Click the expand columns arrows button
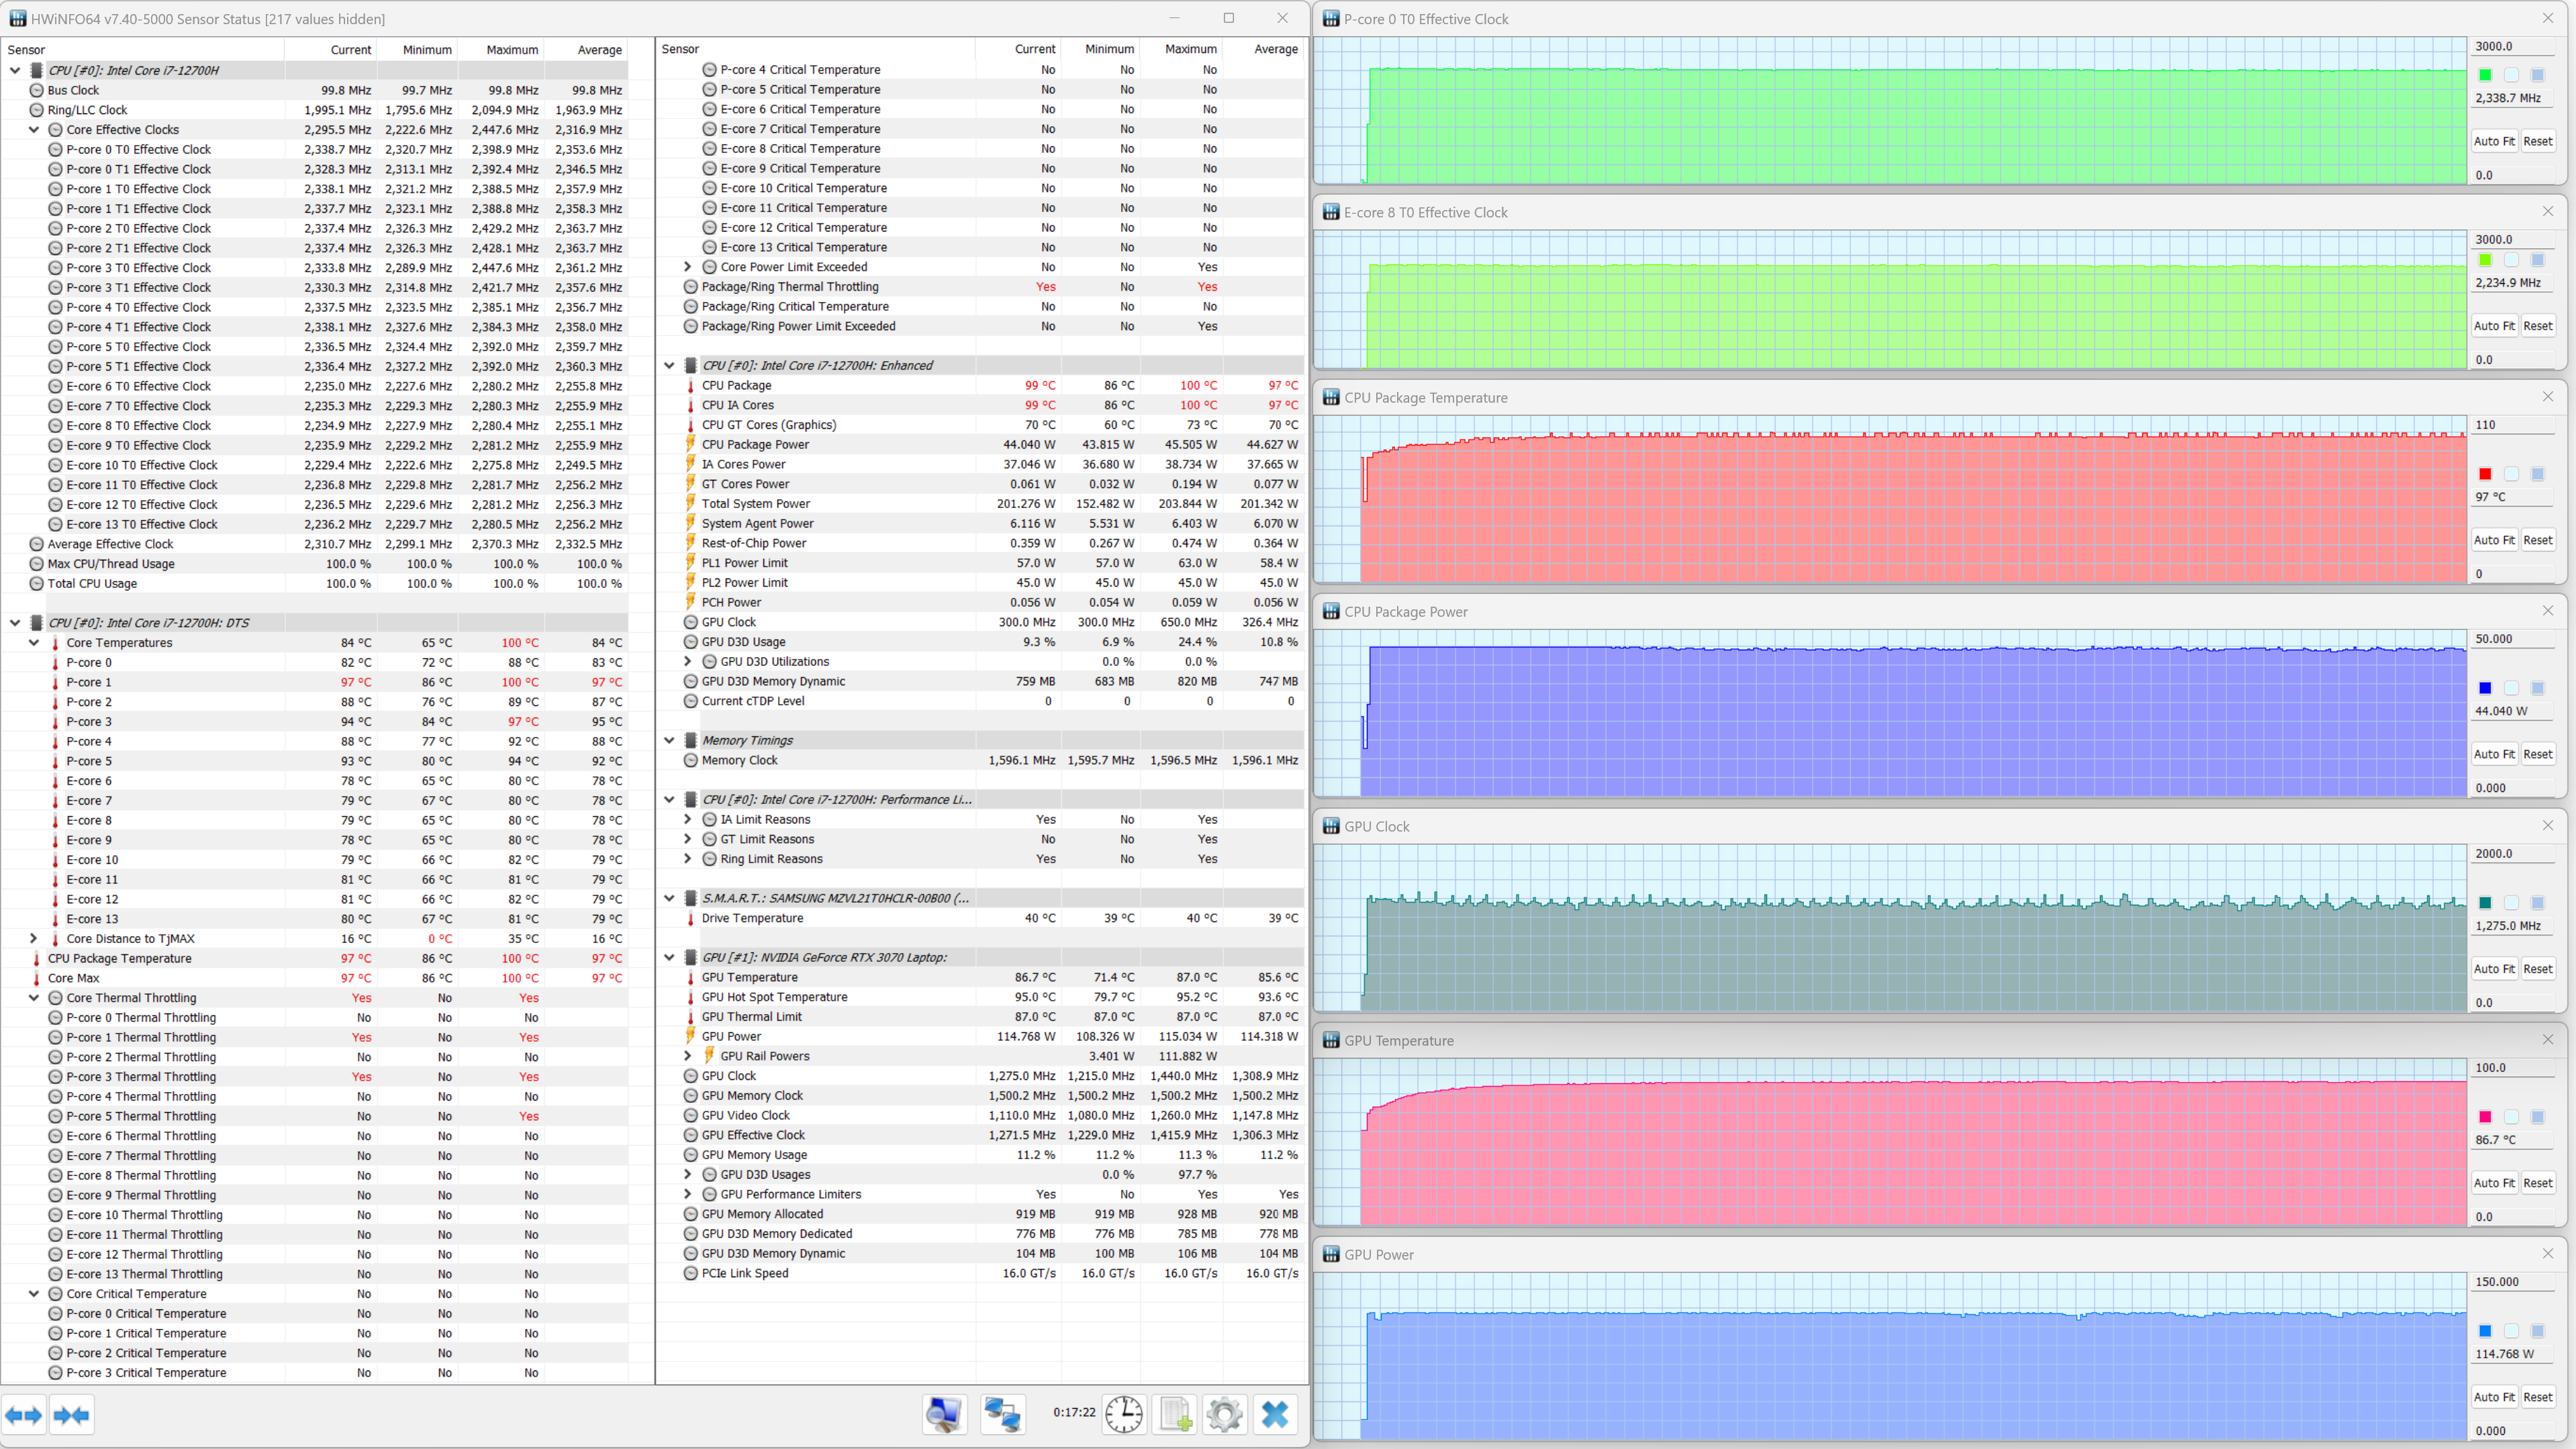This screenshot has height=1449, width=2576. tap(23, 1414)
